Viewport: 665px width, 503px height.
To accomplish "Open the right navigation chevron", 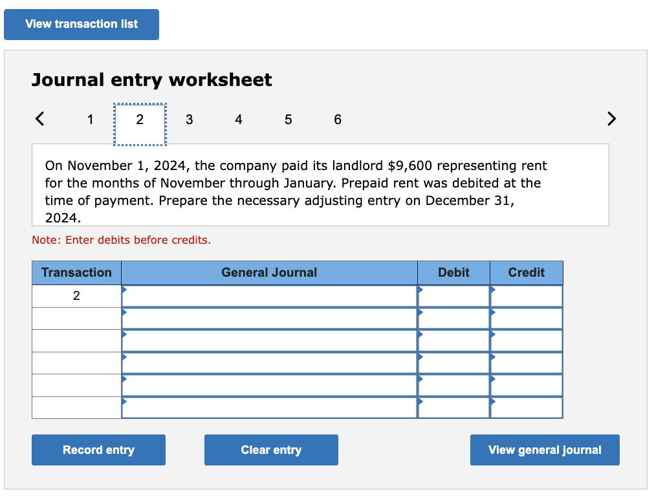I will 611,119.
